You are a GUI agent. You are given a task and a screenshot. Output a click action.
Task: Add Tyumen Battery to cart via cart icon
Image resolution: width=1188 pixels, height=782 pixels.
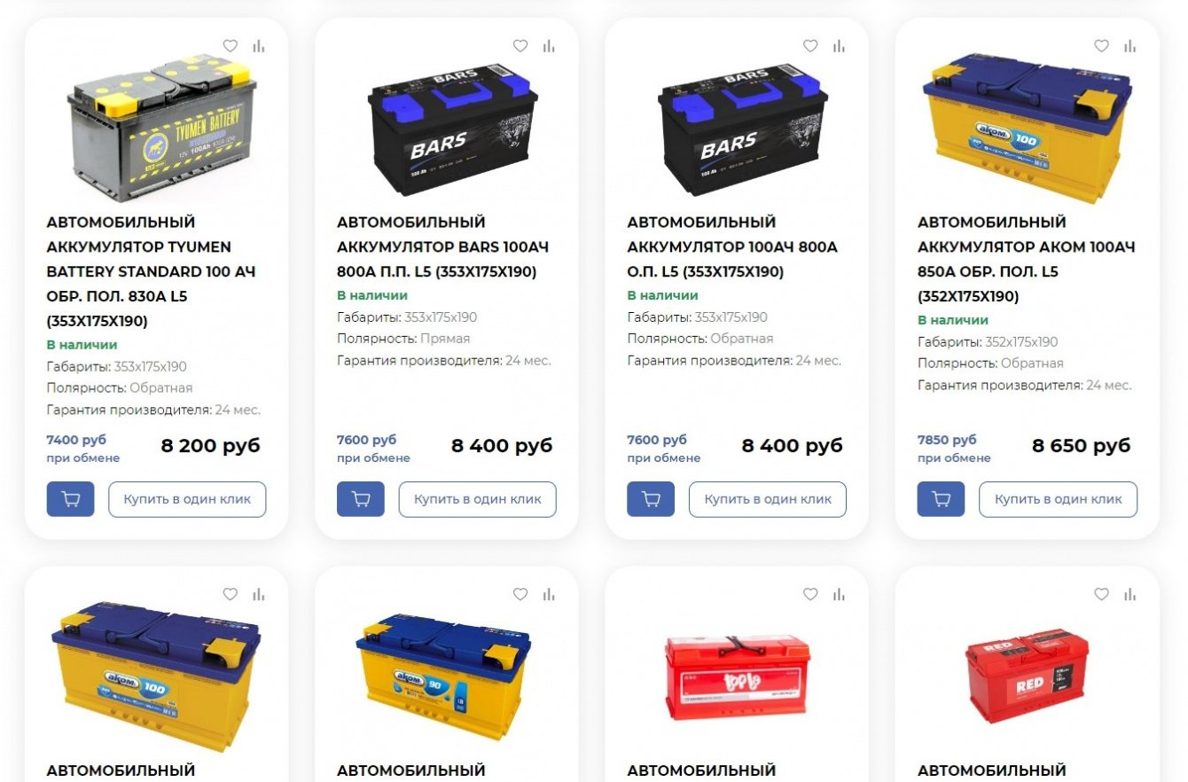click(70, 499)
